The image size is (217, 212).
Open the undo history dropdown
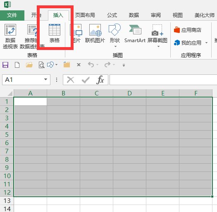[x=98, y=64]
